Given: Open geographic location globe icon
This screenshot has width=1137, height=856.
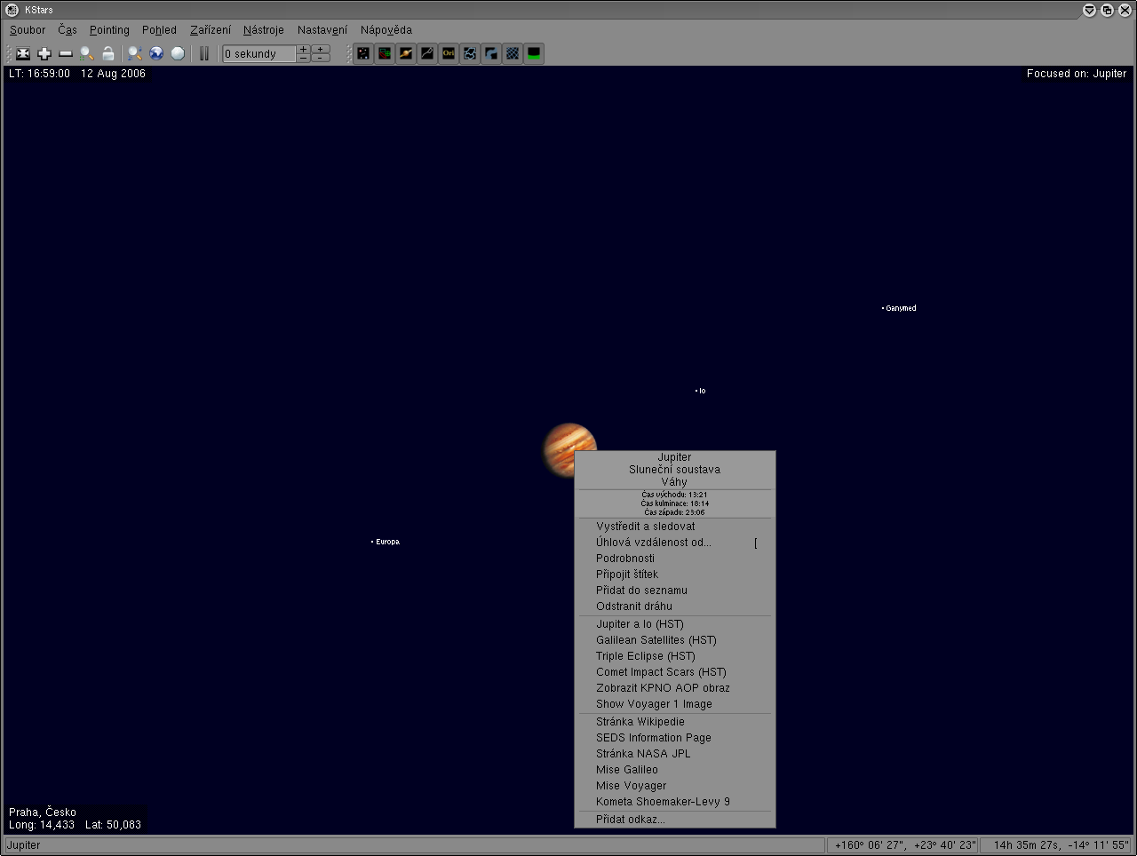Looking at the screenshot, I should [156, 54].
